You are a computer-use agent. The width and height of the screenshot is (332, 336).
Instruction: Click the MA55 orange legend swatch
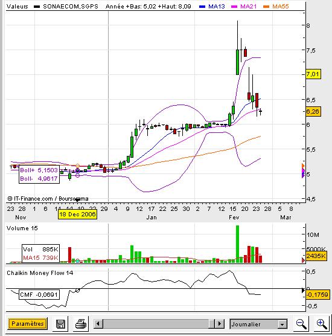click(266, 7)
